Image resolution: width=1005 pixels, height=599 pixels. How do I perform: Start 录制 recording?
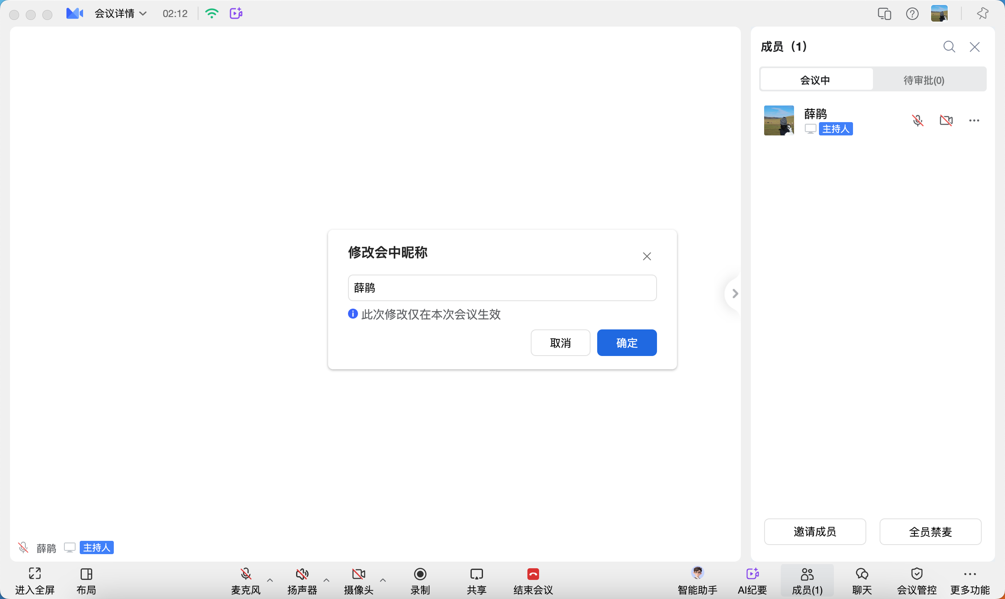point(420,581)
